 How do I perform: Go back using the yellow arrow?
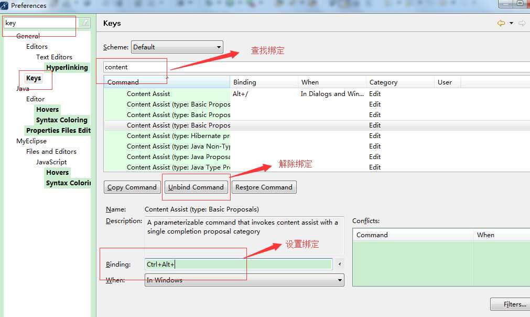coord(501,23)
